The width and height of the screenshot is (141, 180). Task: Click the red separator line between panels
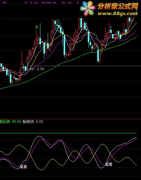[70, 119]
